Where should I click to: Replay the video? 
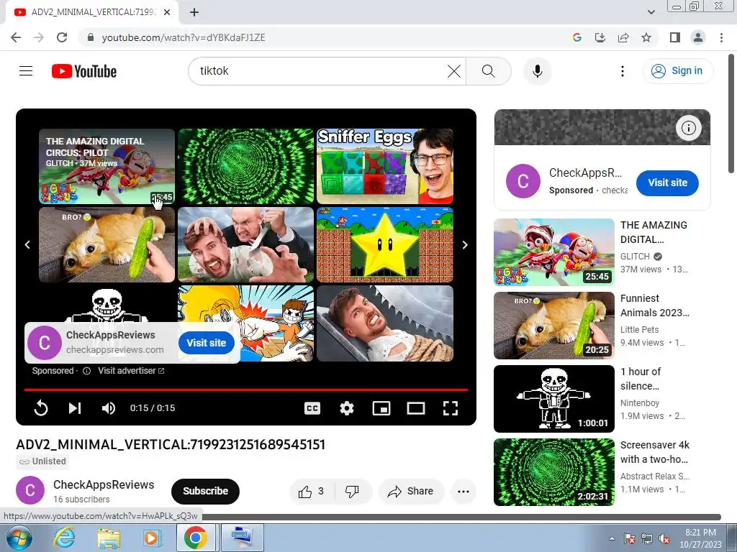[x=41, y=408]
